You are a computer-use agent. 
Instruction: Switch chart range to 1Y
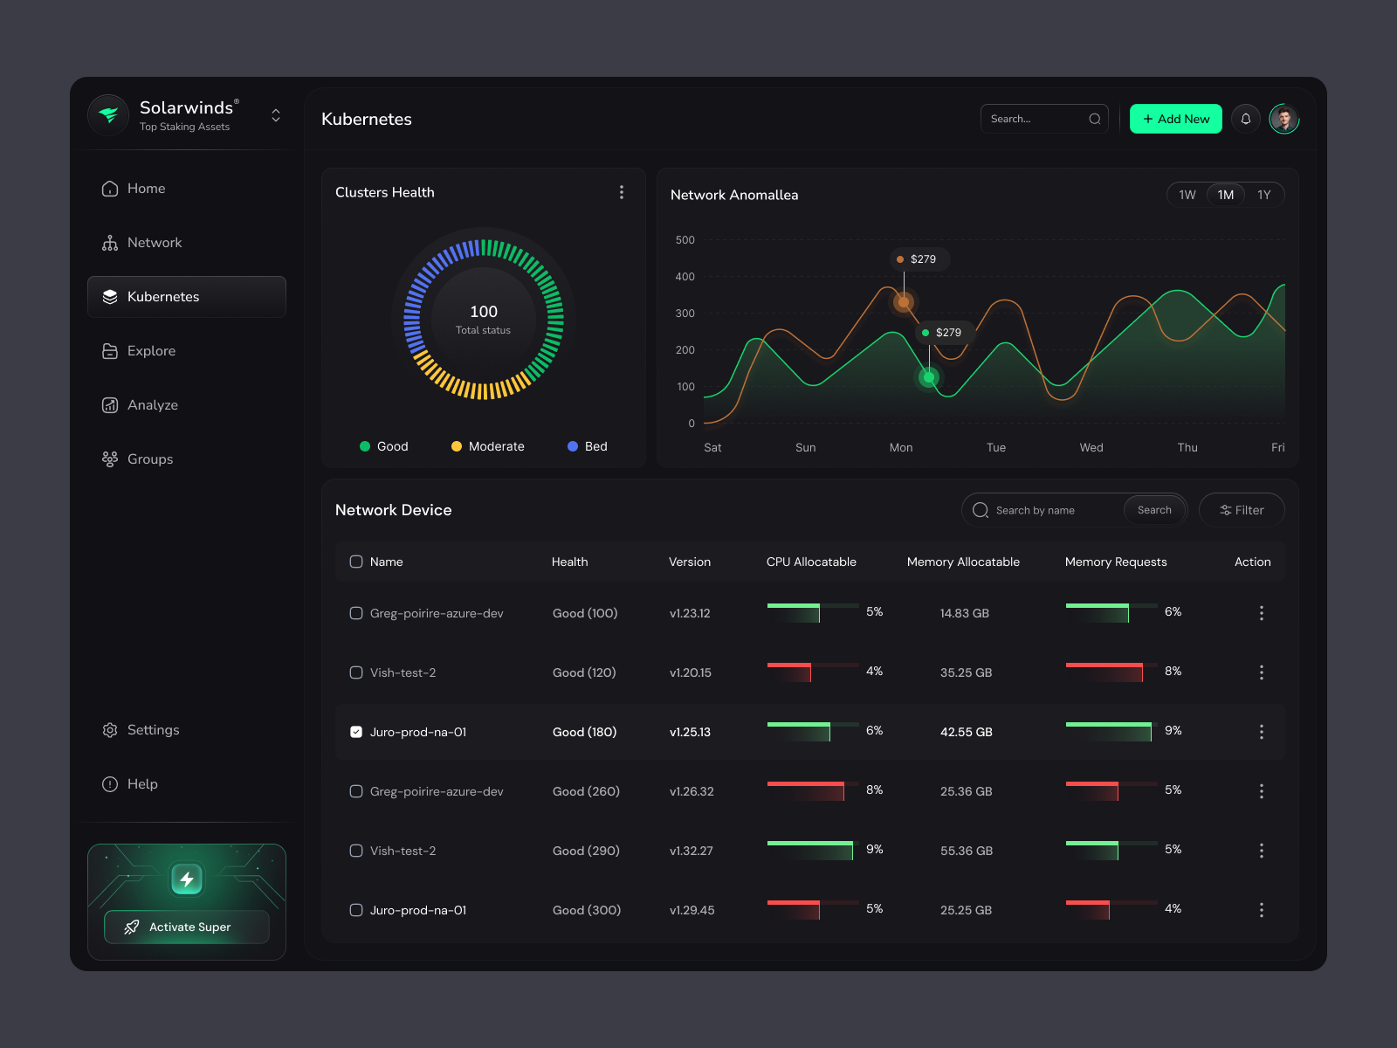[x=1264, y=195]
